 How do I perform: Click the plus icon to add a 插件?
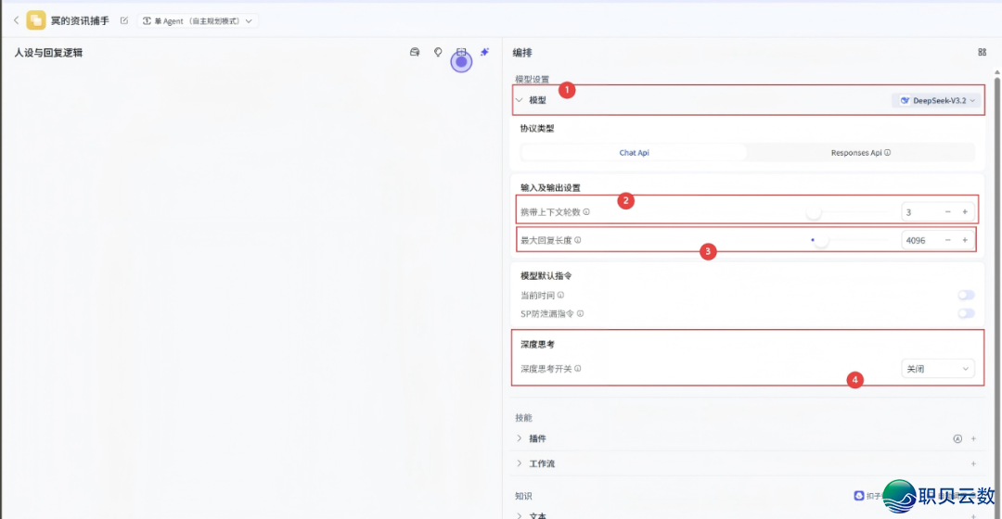[973, 438]
